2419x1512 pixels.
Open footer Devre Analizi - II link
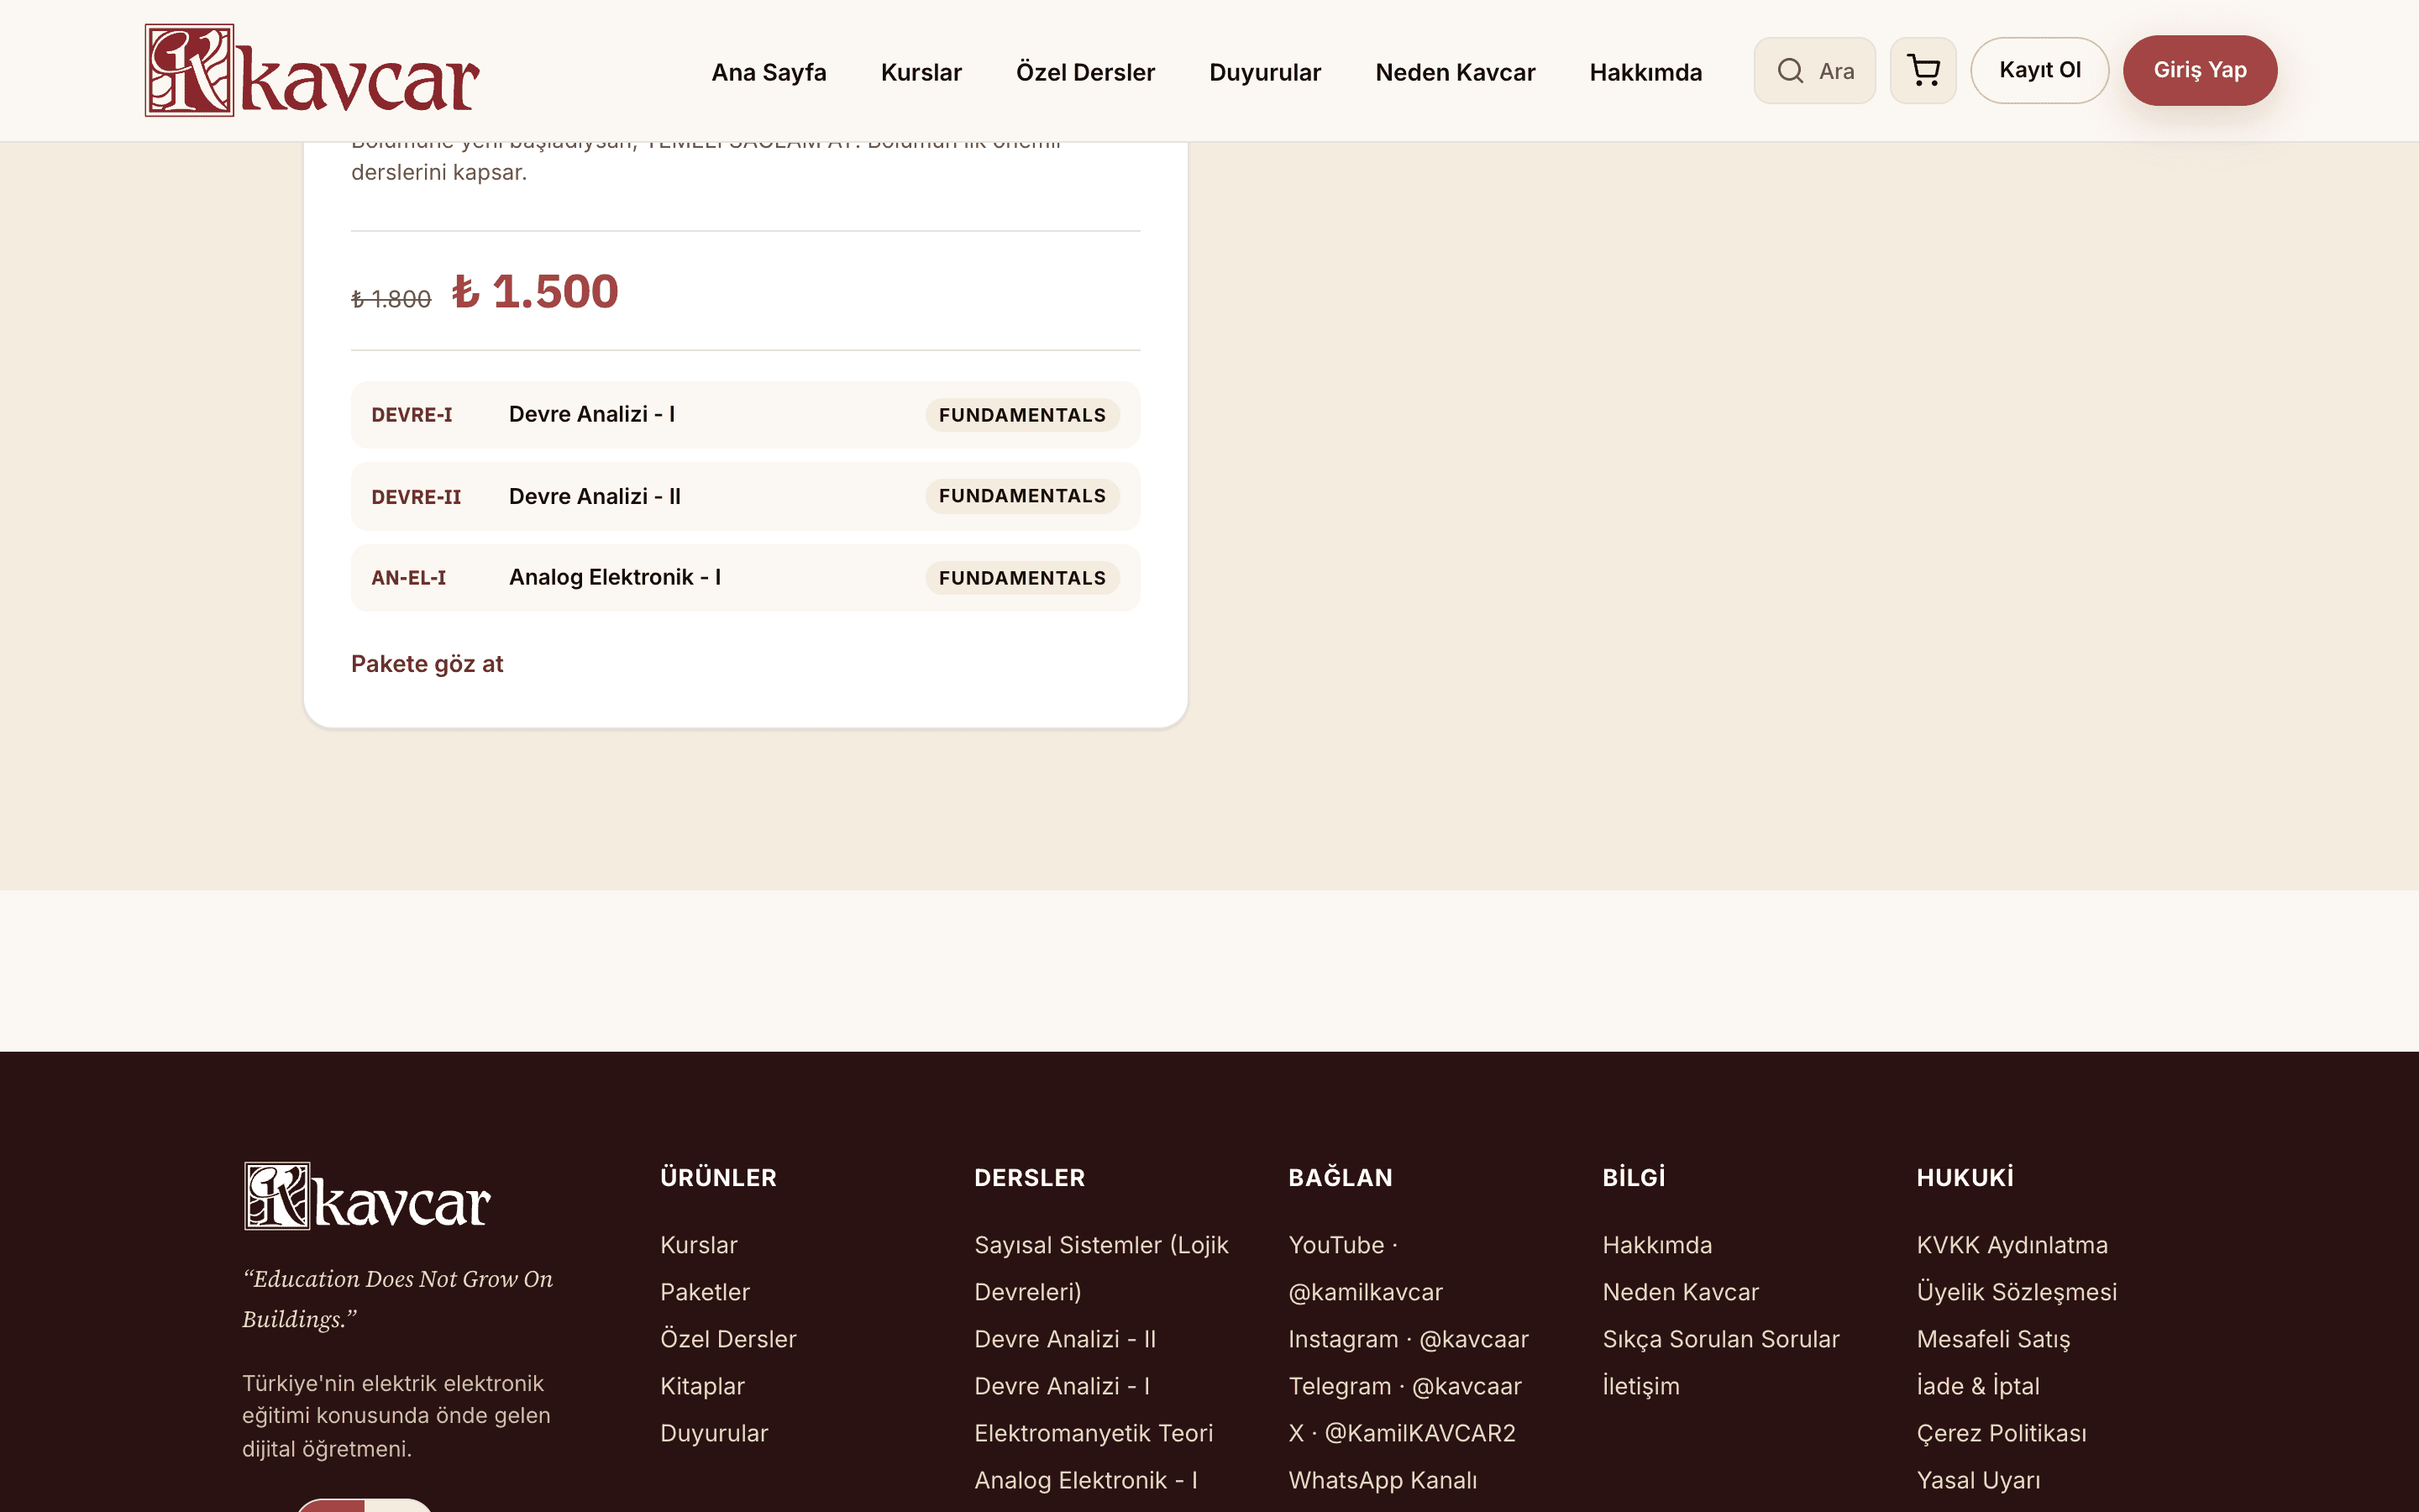[x=1064, y=1339]
